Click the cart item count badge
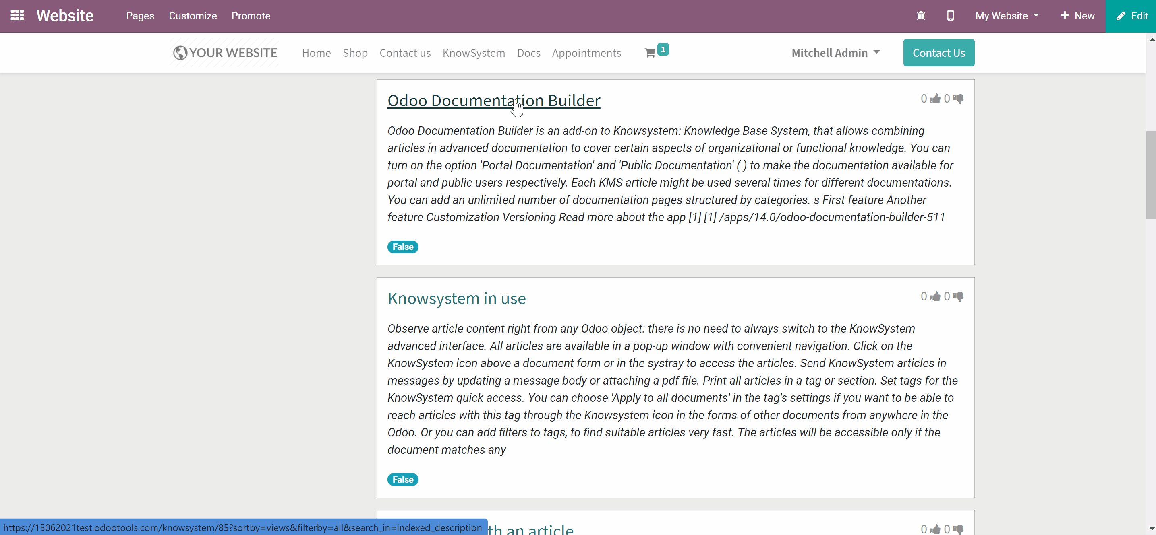 click(x=663, y=49)
